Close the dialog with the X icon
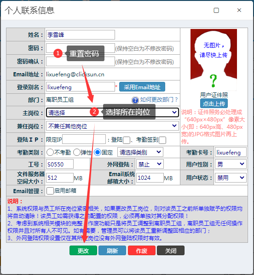Image resolution: width=254 pixels, height=275 pixels. [x=239, y=11]
